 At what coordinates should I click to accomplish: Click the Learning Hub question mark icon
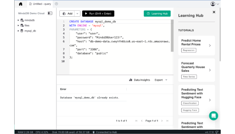[x=148, y=14]
